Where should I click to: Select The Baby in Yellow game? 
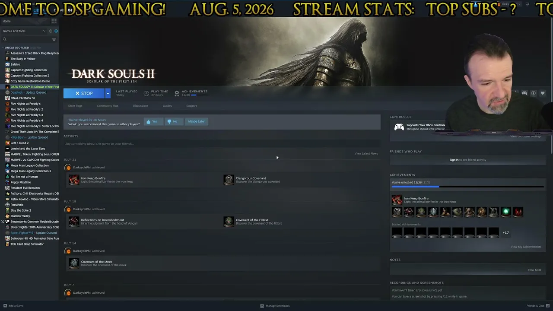(x=23, y=59)
